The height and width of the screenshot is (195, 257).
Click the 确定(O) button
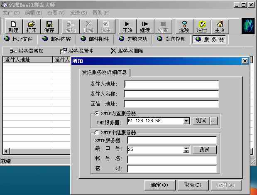click(160, 185)
